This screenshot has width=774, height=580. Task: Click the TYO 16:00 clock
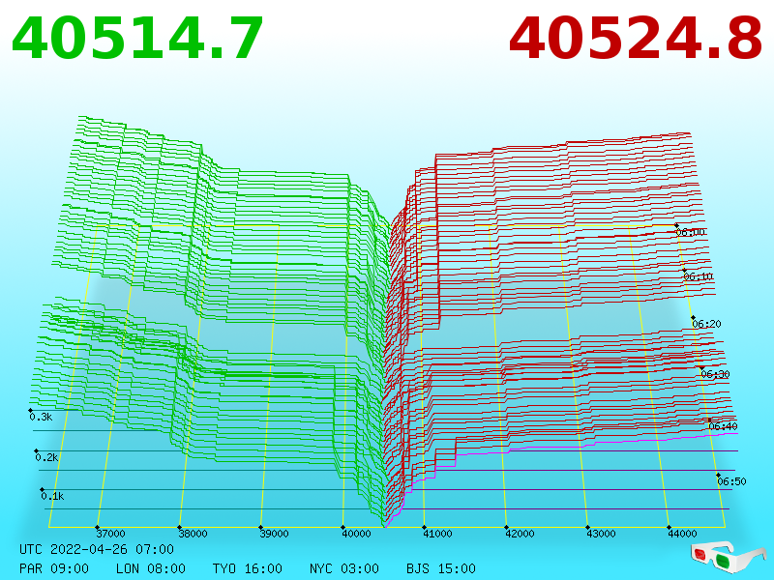(x=248, y=568)
